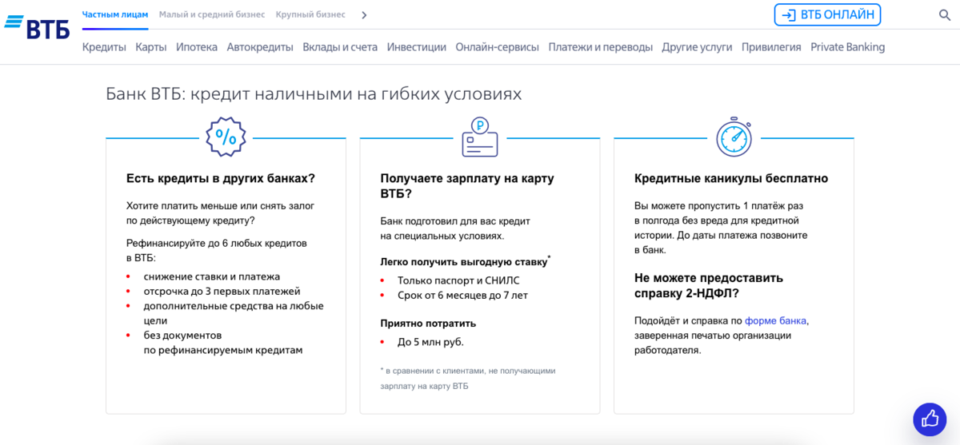Open the Платежи и переводы menu

click(601, 47)
